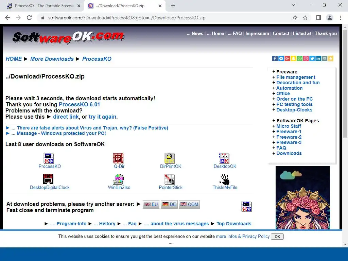Go back with browser back arrow
348x261 pixels.
pyautogui.click(x=7, y=18)
